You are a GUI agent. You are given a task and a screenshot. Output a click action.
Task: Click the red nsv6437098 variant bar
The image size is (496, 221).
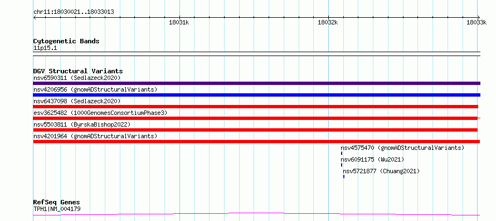click(x=256, y=107)
